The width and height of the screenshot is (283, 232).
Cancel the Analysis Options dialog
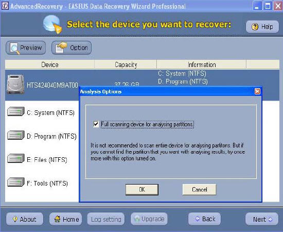click(x=199, y=190)
